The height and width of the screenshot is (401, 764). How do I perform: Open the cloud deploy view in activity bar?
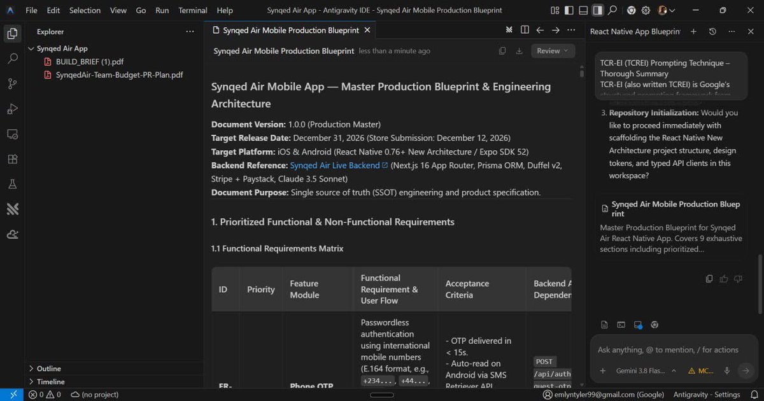pos(12,234)
